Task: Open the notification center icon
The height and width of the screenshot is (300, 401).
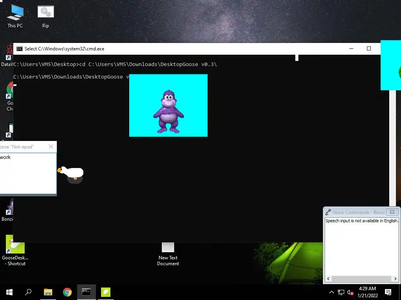Action: tap(388, 292)
